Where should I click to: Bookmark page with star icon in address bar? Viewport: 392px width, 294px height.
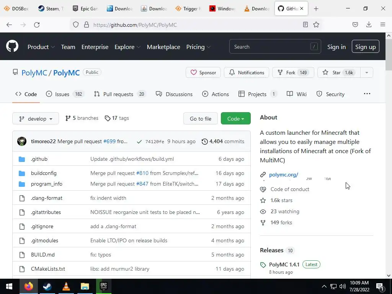click(x=316, y=24)
